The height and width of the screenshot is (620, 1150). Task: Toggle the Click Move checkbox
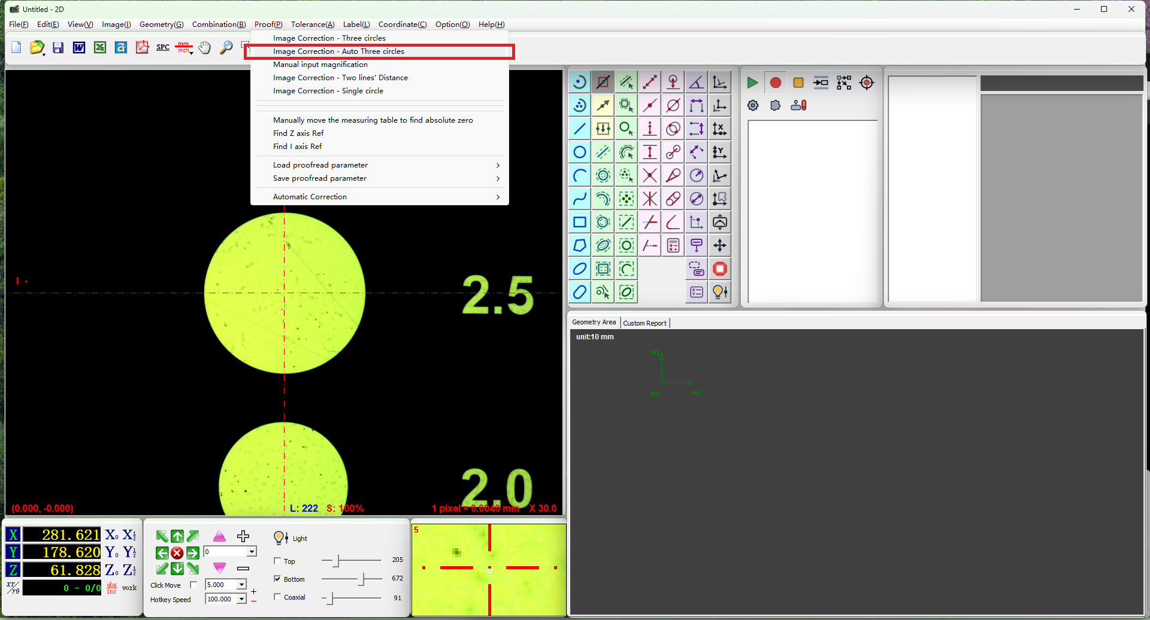(x=193, y=585)
